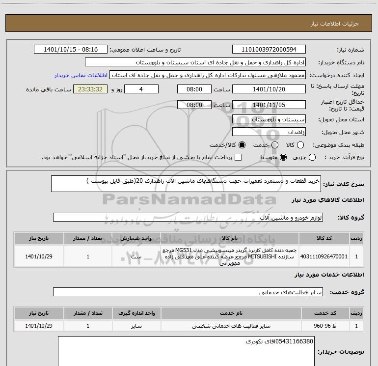Click the delivery province سیستان و بلوچستان field

coord(269,119)
